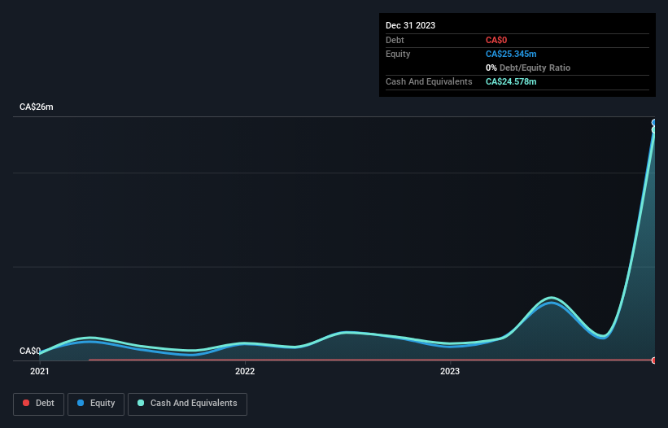Viewport: 668px width, 428px height.
Task: Toggle the Debt legend button
Action: pyautogui.click(x=38, y=404)
